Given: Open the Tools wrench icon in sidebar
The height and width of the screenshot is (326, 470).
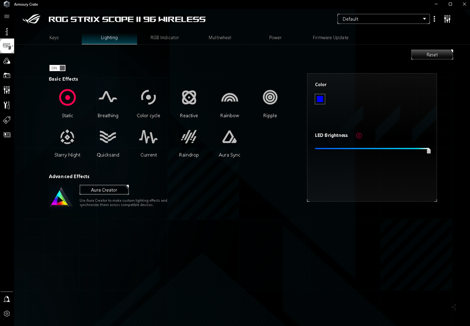Looking at the screenshot, I should [x=7, y=105].
